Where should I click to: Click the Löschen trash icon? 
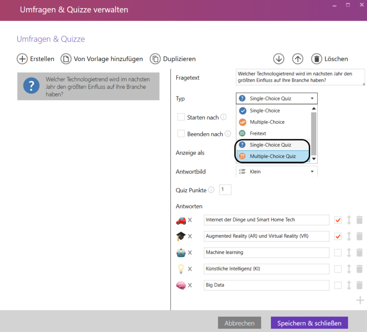click(x=316, y=59)
